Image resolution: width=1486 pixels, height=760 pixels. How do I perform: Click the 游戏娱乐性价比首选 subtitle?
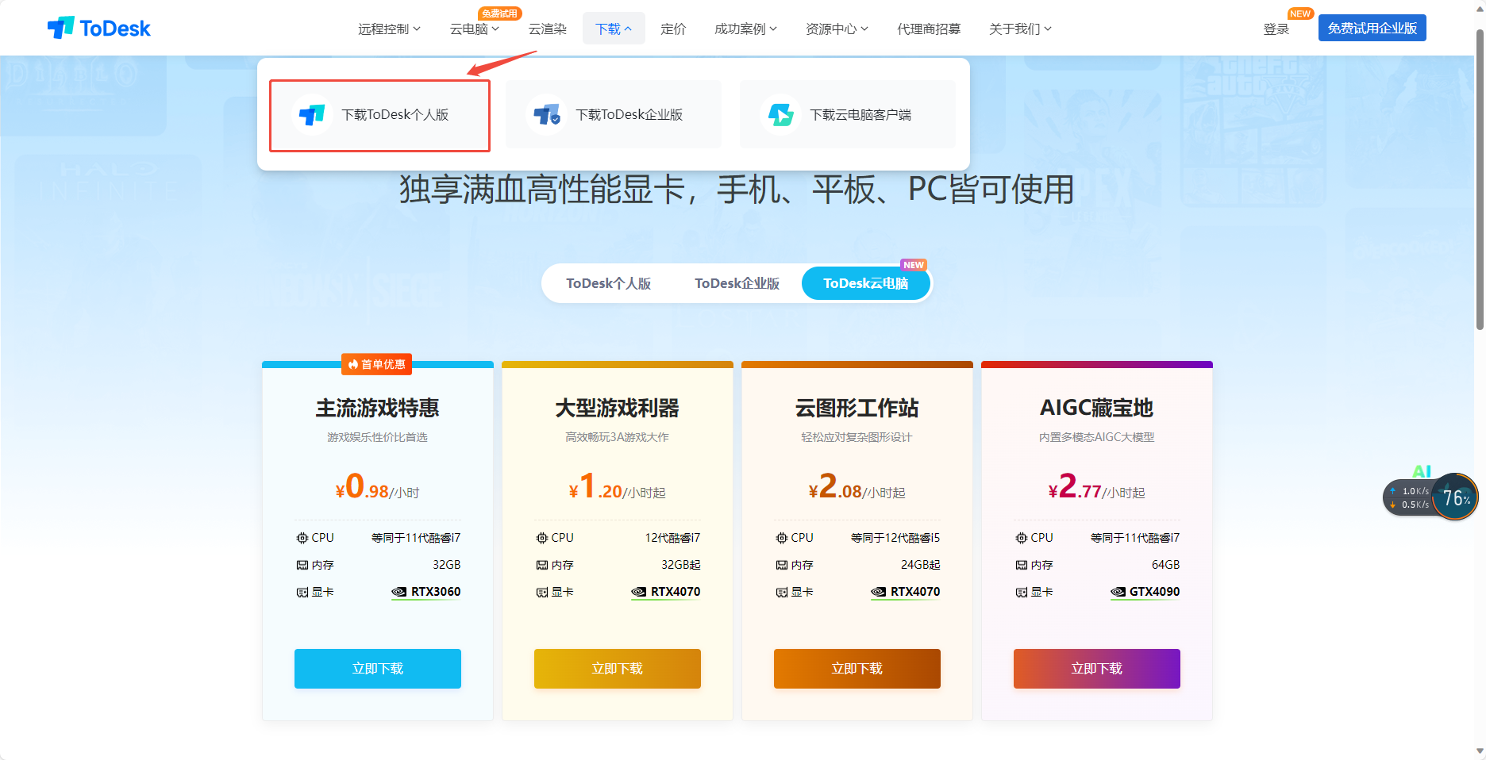click(378, 437)
